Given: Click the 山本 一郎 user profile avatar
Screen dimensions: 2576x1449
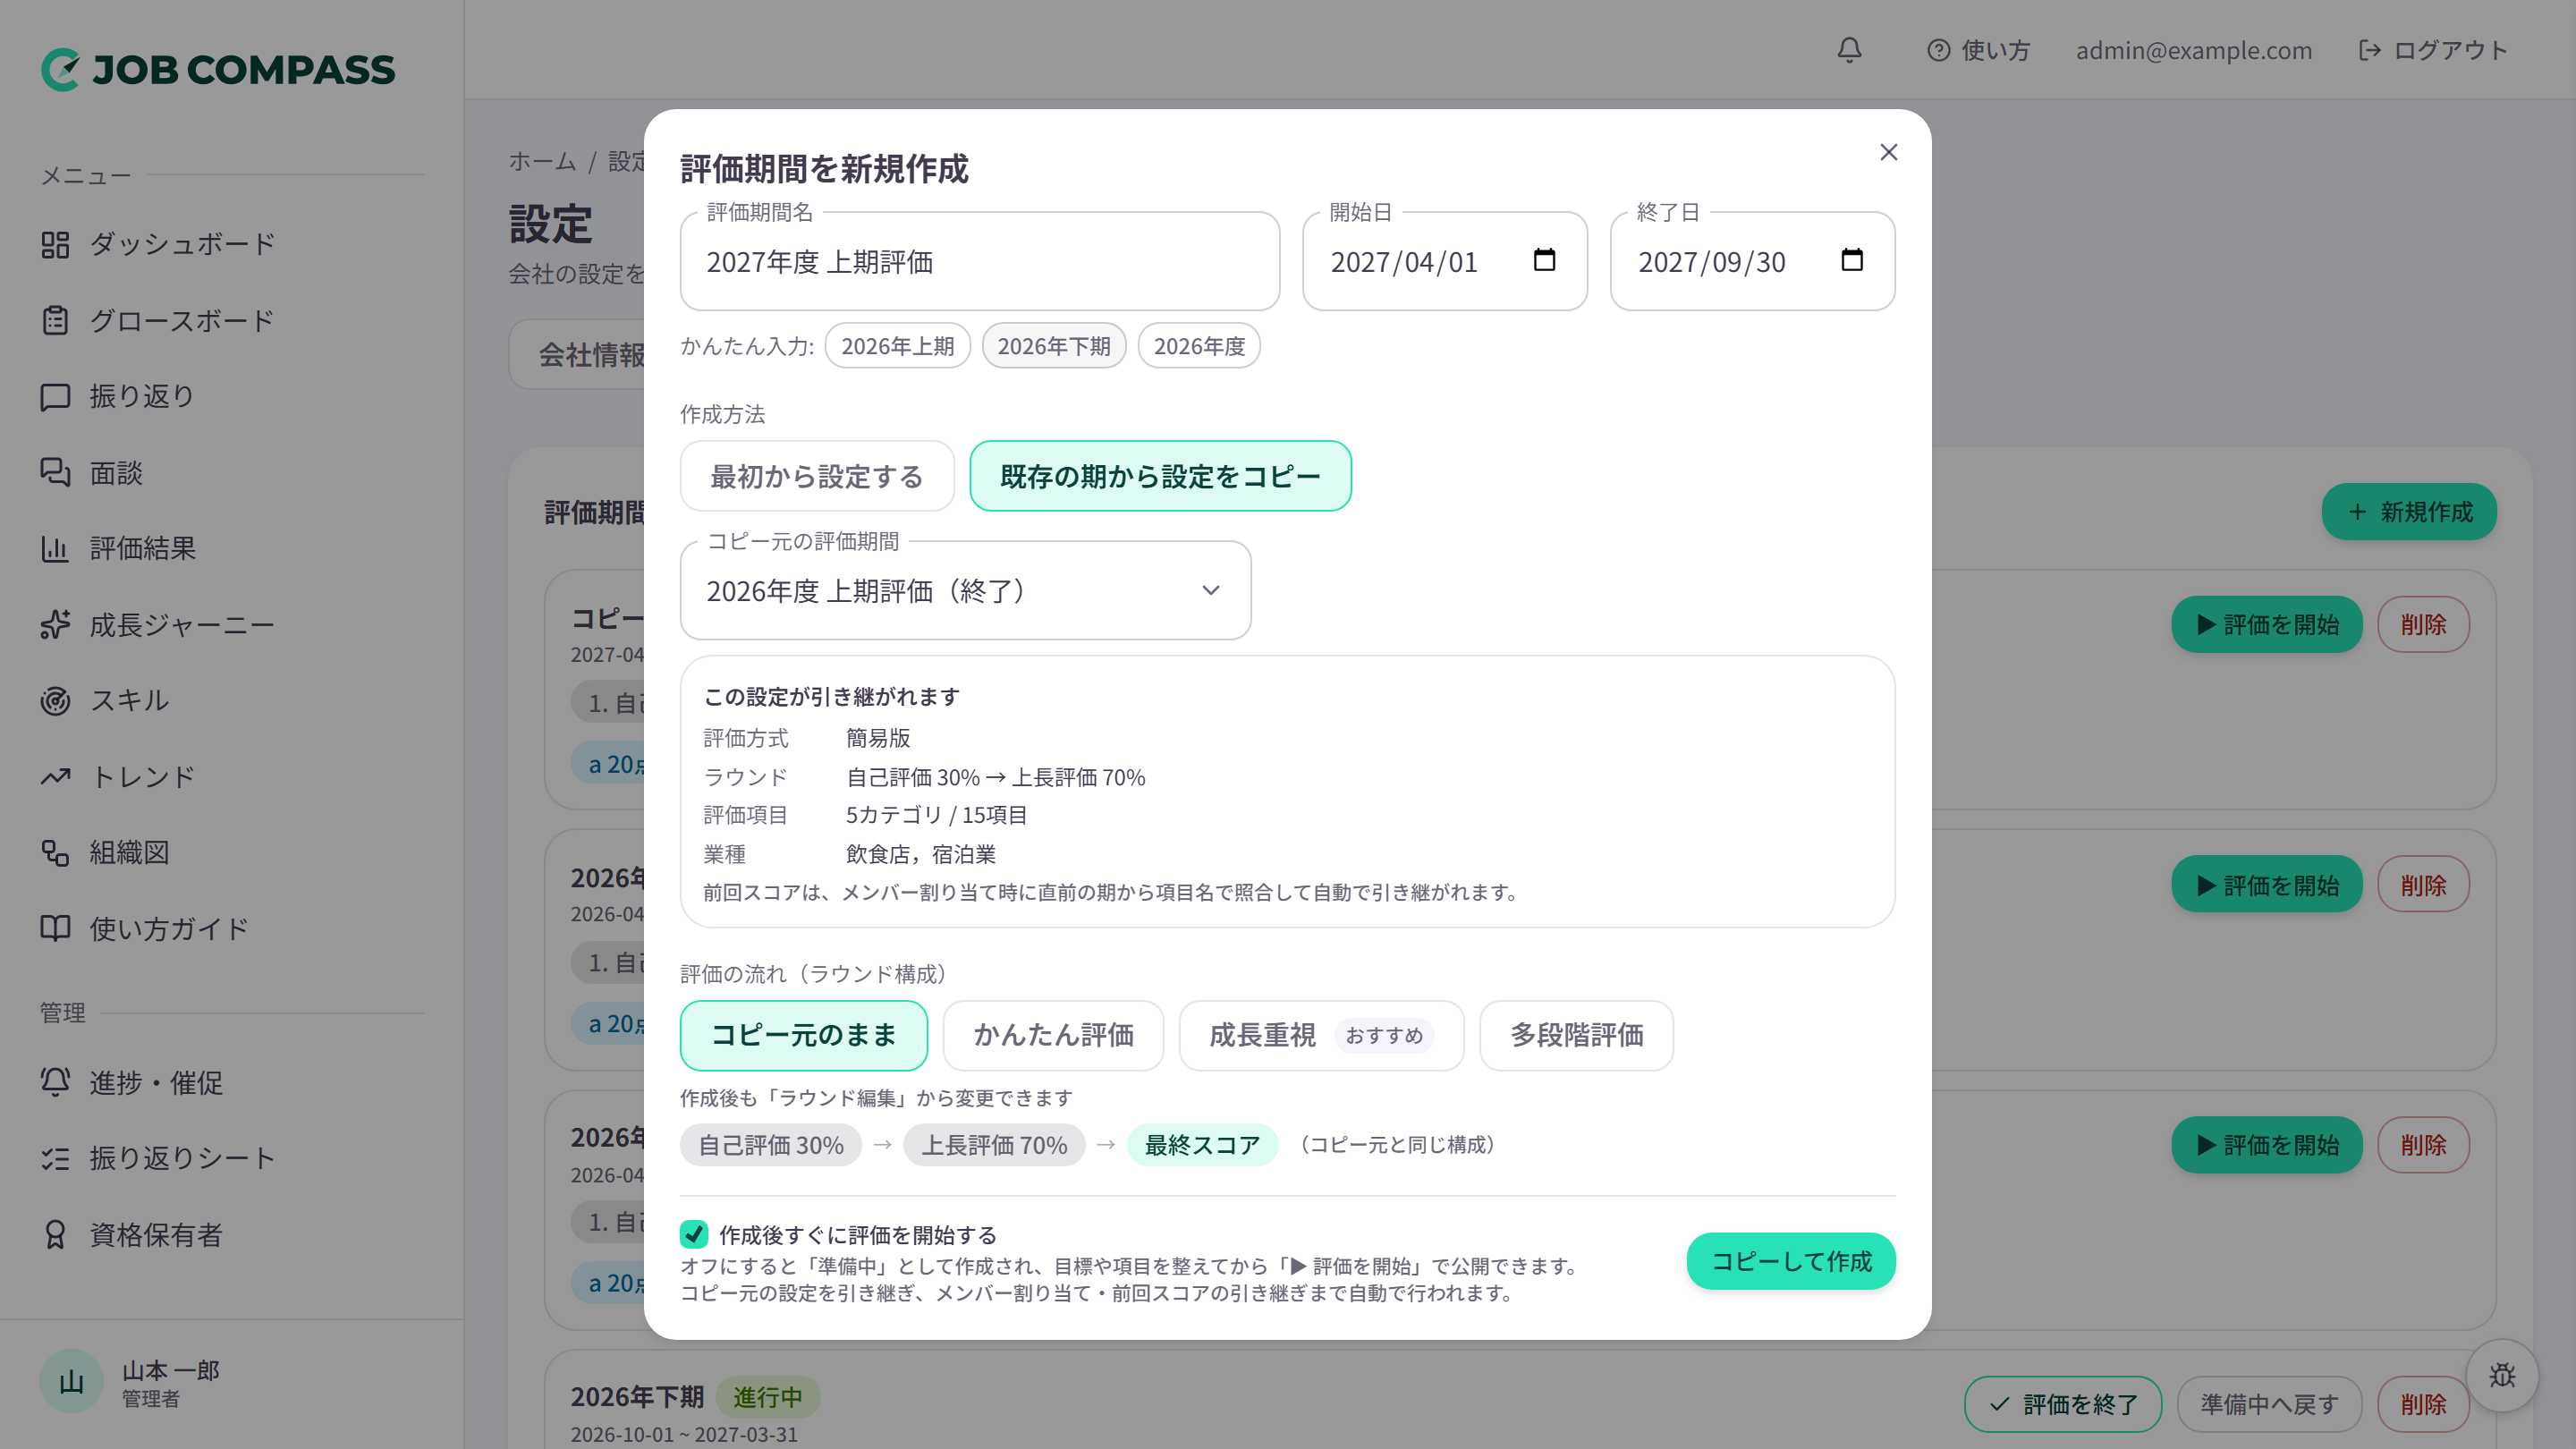Looking at the screenshot, I should 71,1381.
